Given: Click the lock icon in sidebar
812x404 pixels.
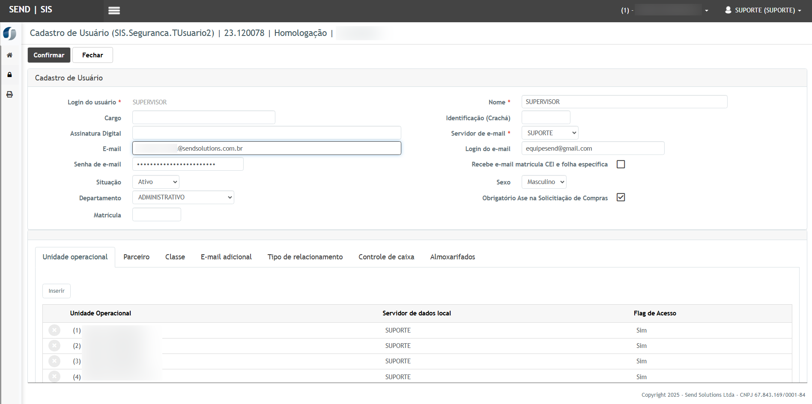Looking at the screenshot, I should (x=9, y=75).
